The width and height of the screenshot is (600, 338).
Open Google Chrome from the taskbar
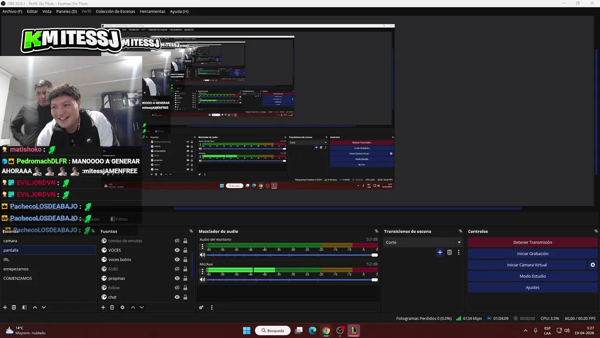[x=326, y=330]
